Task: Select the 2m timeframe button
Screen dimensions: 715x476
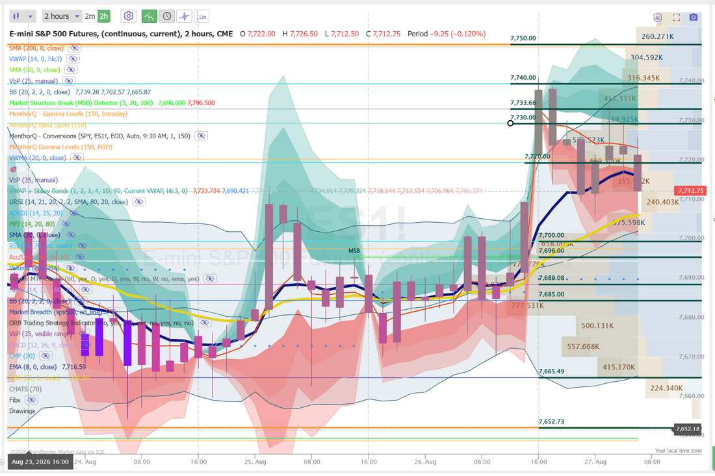Action: point(90,16)
